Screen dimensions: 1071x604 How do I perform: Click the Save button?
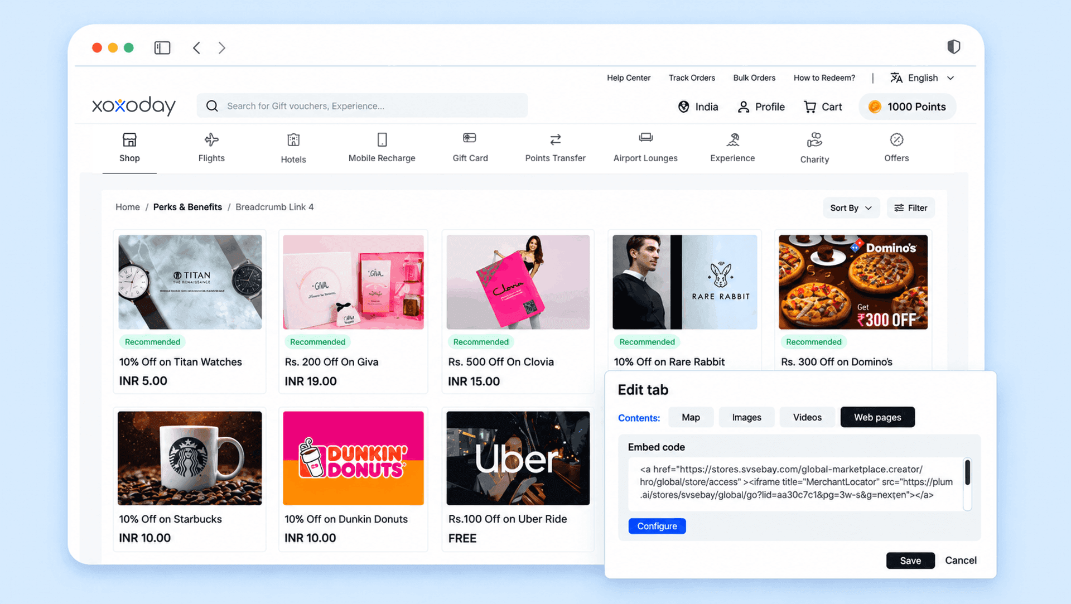tap(910, 560)
